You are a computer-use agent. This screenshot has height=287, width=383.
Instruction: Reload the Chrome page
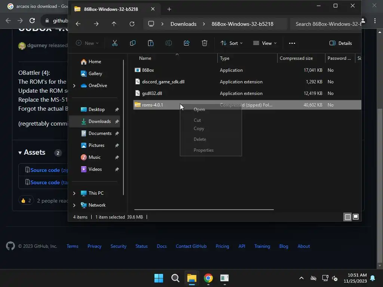click(x=32, y=21)
